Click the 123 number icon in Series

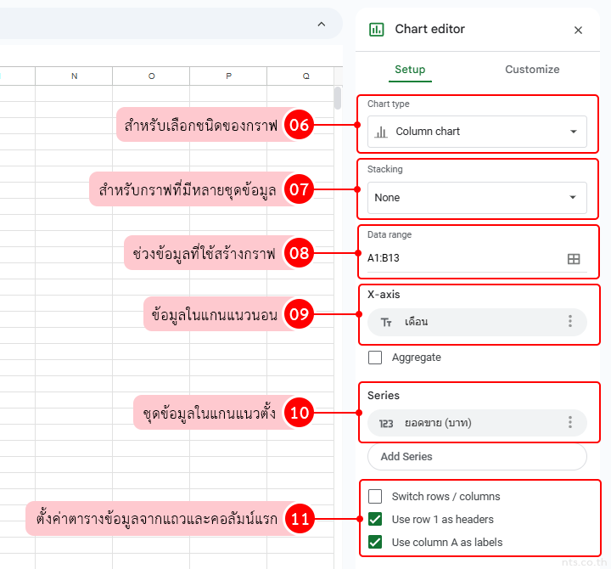pos(386,423)
